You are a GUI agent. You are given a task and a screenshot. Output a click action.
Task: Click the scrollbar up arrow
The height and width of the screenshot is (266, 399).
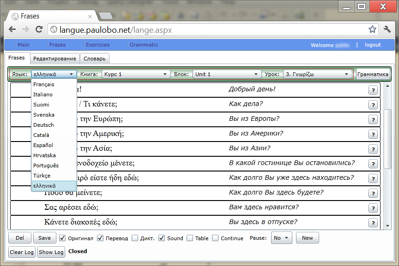tap(387, 86)
